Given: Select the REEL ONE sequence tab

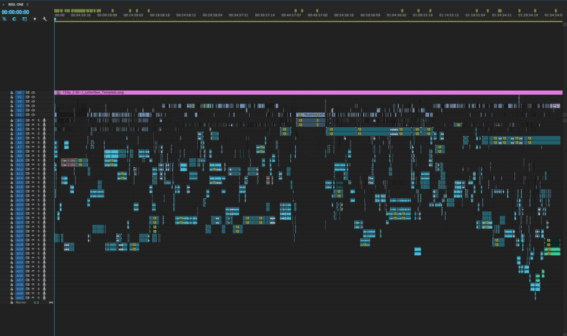Looking at the screenshot, I should (16, 4).
